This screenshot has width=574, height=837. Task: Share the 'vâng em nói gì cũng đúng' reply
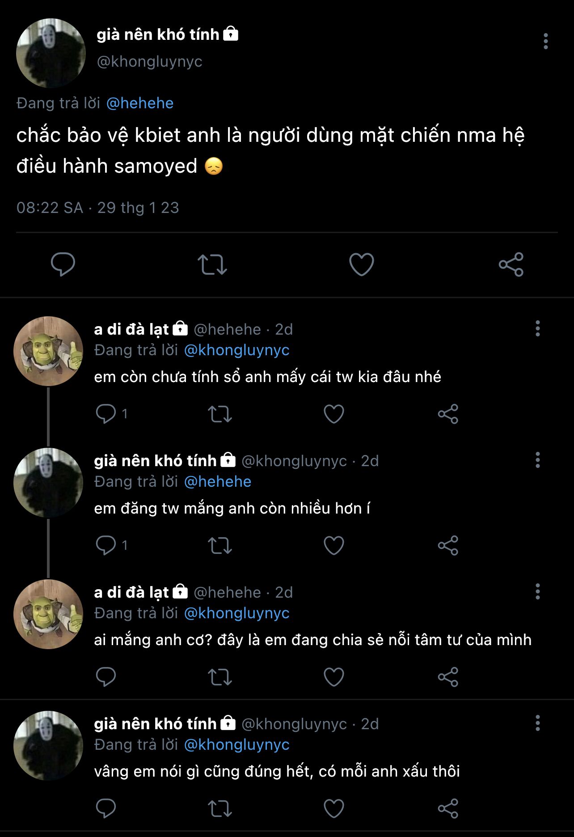pos(448,808)
